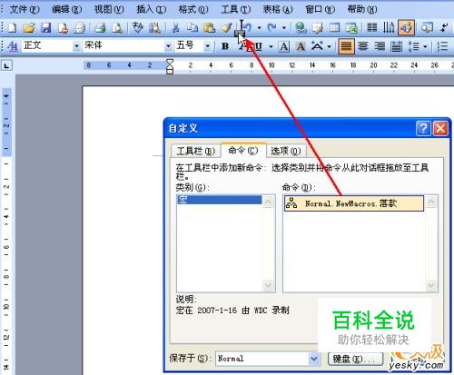Screen dimensions: 454x375
Task: Open the 文件 menu
Action: pos(25,9)
